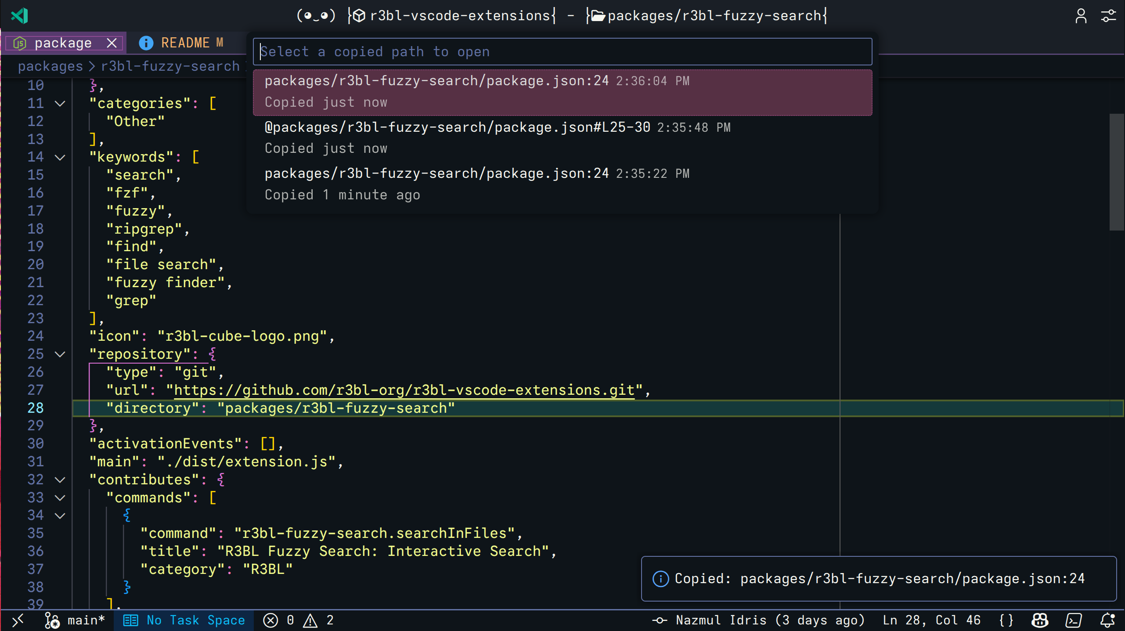Click the "Select a copied path" input

562,52
